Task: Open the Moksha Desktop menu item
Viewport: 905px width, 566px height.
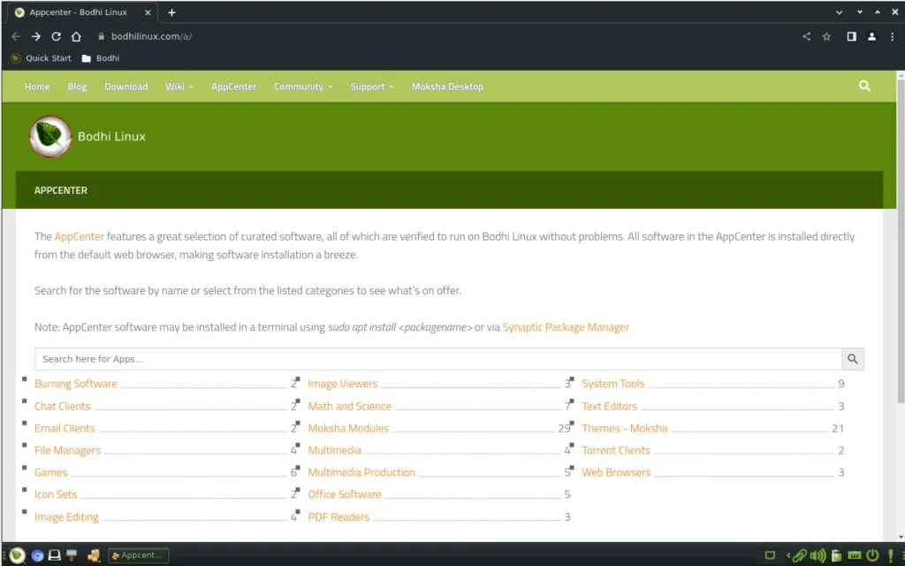Action: (x=447, y=87)
